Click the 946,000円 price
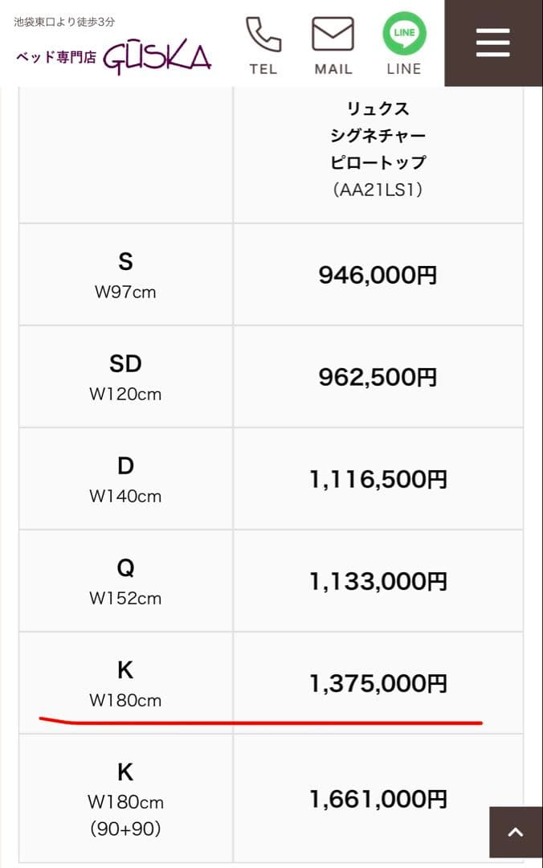Viewport: 543px width, 868px height. [x=378, y=276]
